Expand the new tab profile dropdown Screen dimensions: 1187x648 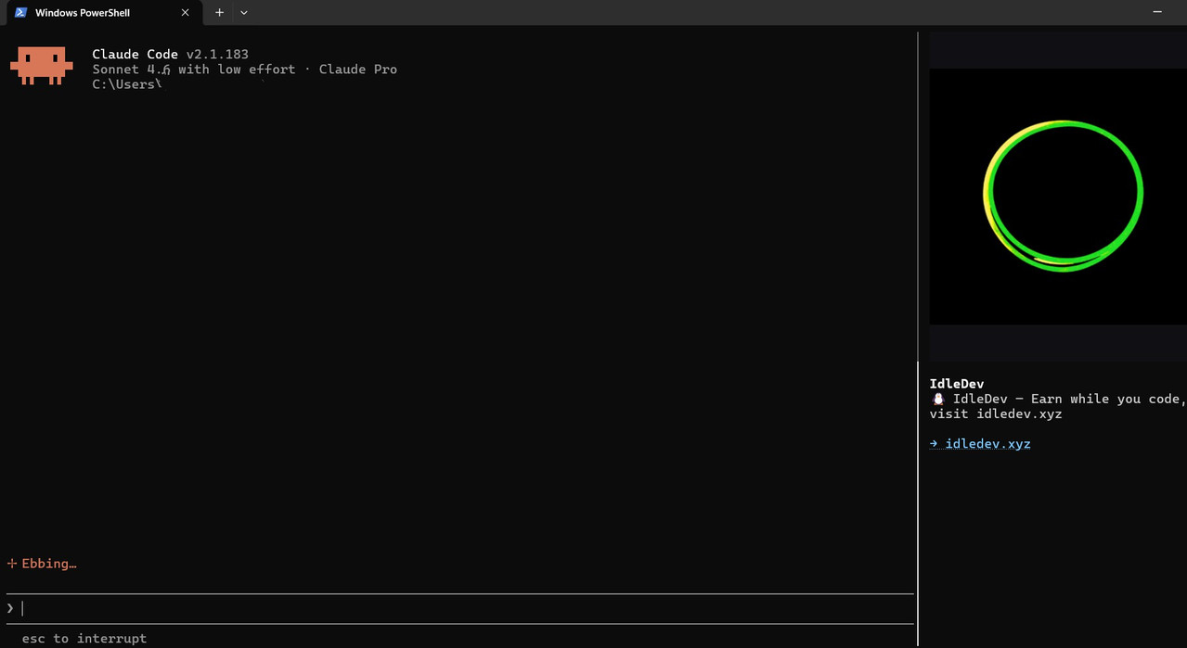244,13
